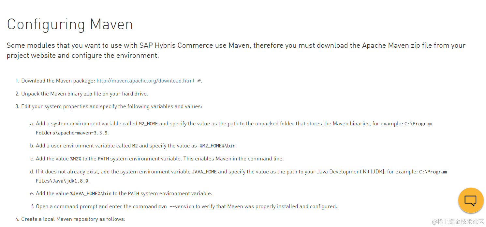Viewport: 486px width, 227px height.
Task: Click step 3 Edit your system properties
Action: pos(112,107)
